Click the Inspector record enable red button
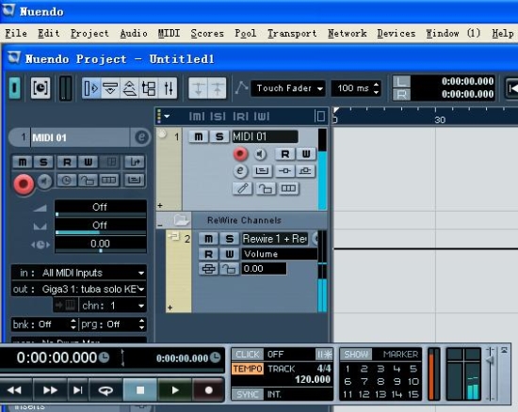This screenshot has width=518, height=412. [24, 183]
